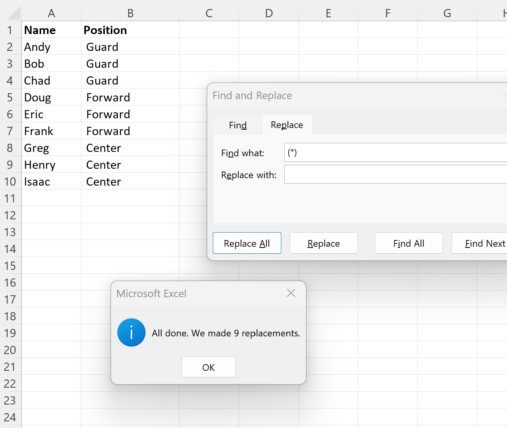Click the blue information icon in message box
This screenshot has width=507, height=428.
(x=131, y=332)
